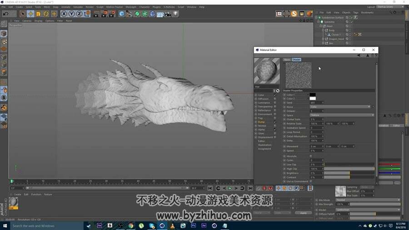Open the Model dropdown in the Attributes panel
Viewport: 409px width, 230px height.
(368, 210)
